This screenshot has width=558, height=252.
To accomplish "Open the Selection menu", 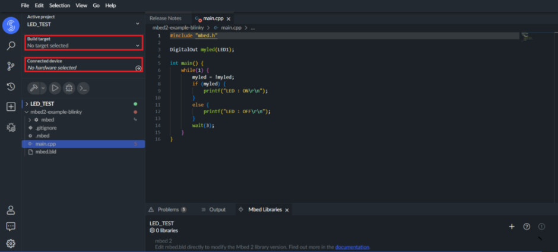I will click(x=59, y=5).
